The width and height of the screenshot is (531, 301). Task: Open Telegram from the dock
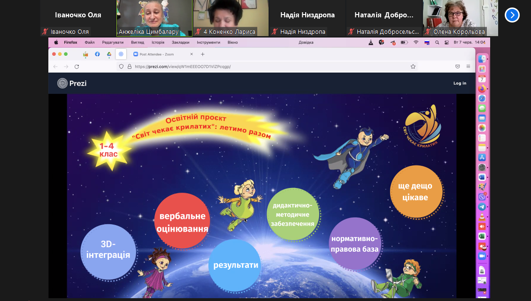point(482,207)
